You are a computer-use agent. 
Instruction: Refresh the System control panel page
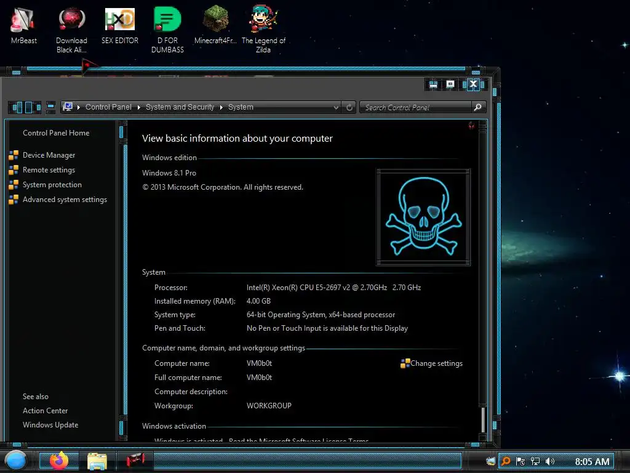(x=349, y=107)
